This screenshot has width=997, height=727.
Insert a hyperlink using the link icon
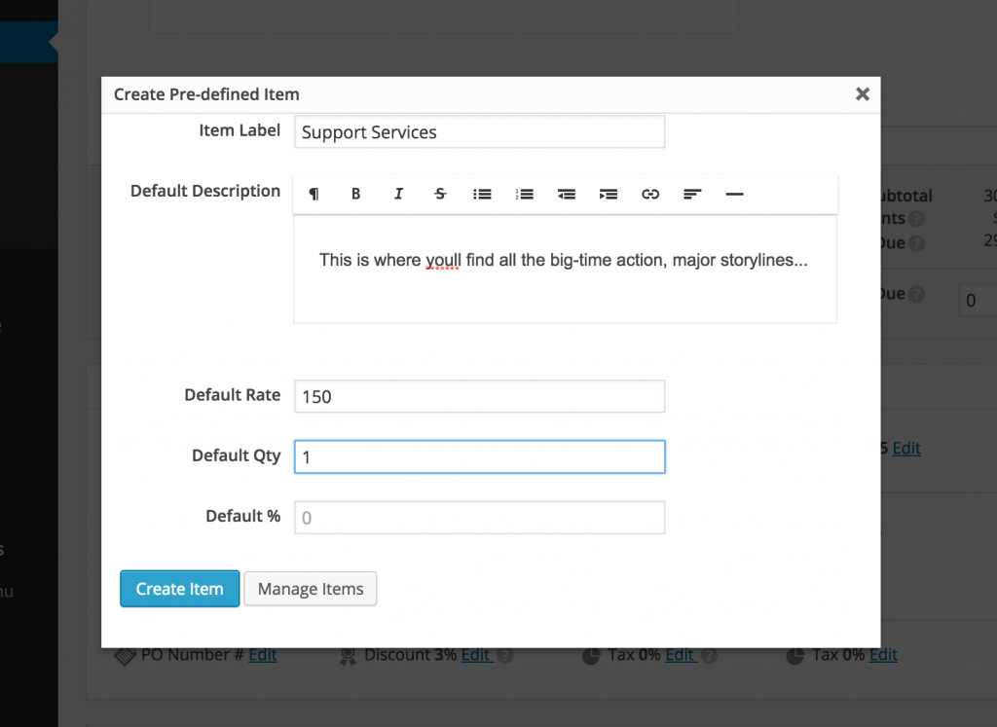[649, 194]
